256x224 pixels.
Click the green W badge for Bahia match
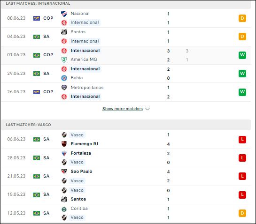pyautogui.click(x=242, y=74)
